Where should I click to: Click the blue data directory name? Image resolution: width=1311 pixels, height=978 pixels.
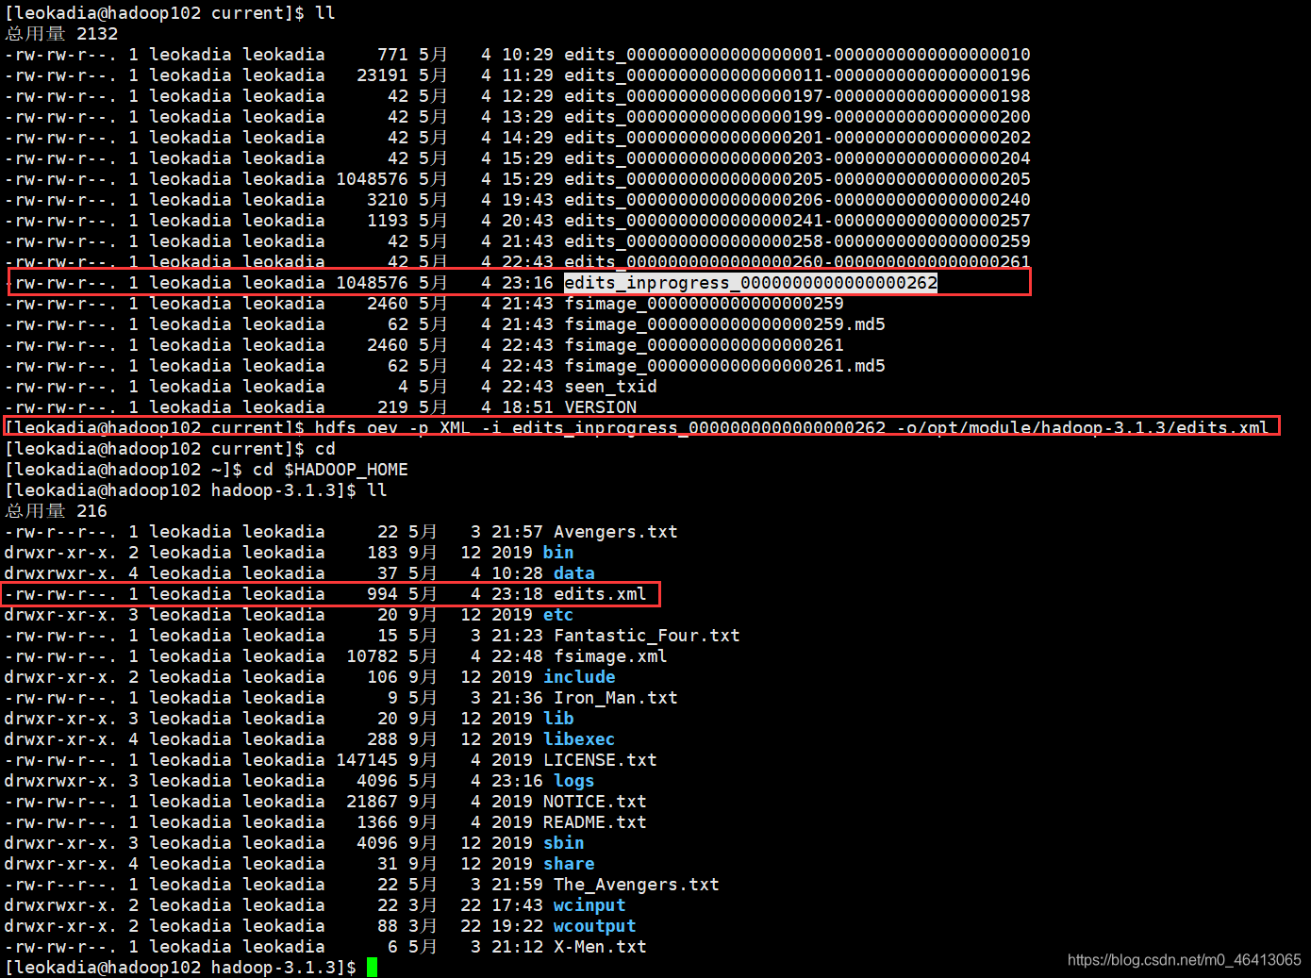point(573,573)
